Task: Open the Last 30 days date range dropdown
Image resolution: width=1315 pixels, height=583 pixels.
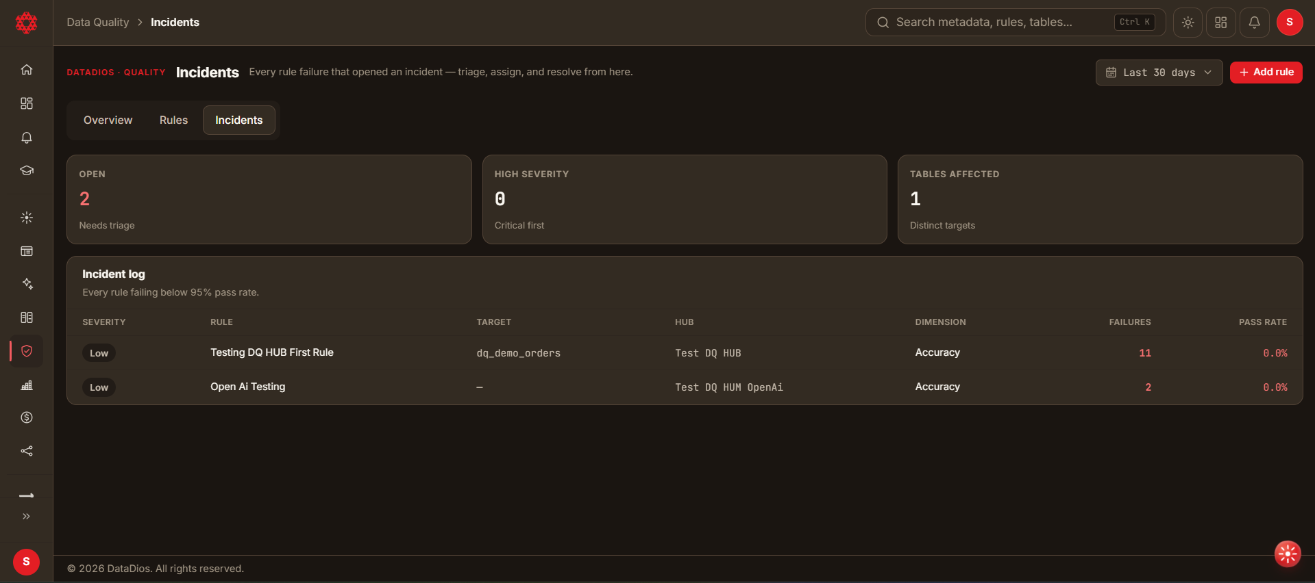Action: coord(1159,73)
